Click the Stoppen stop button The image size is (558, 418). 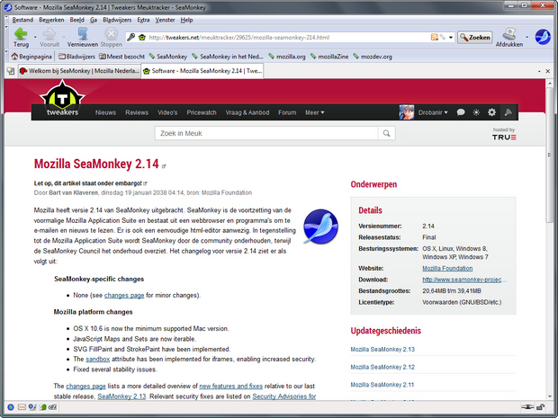point(111,38)
